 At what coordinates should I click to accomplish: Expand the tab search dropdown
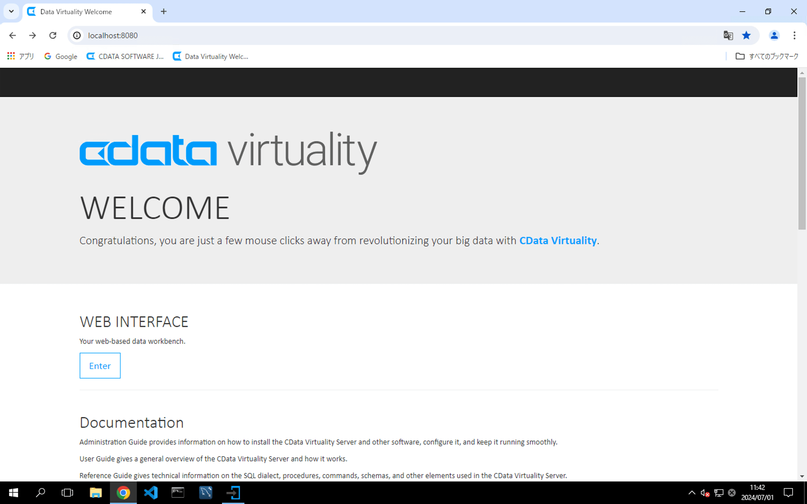[11, 11]
